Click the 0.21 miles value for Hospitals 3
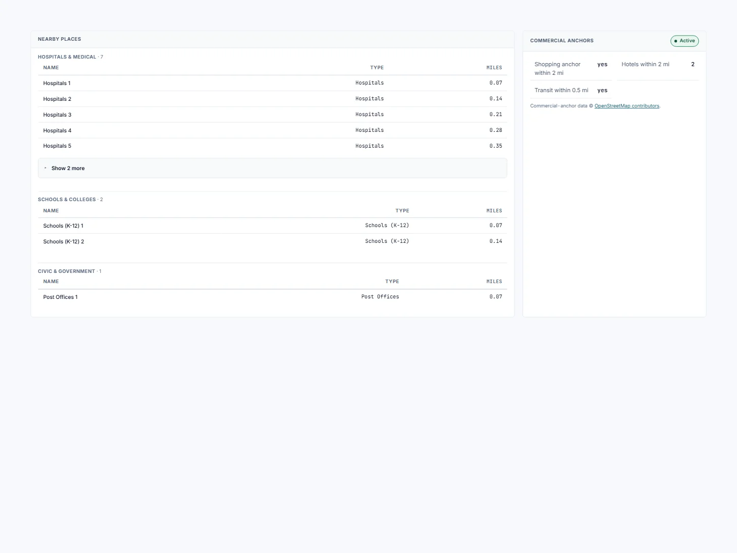737x553 pixels. tap(496, 114)
